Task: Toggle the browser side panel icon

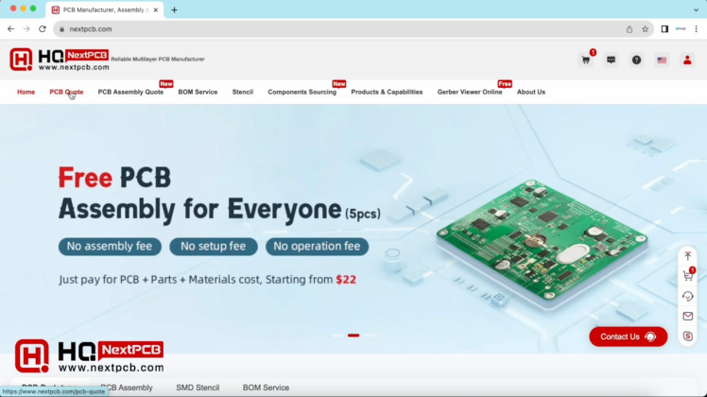Action: click(664, 29)
